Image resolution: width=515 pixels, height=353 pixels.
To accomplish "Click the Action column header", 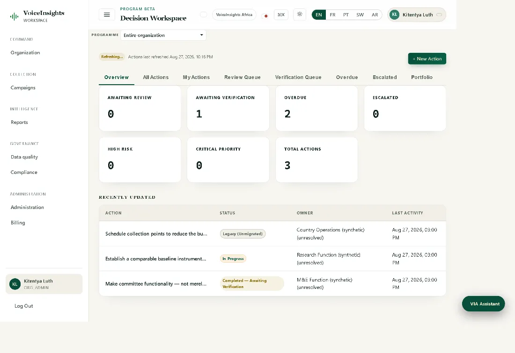I will 113,213.
